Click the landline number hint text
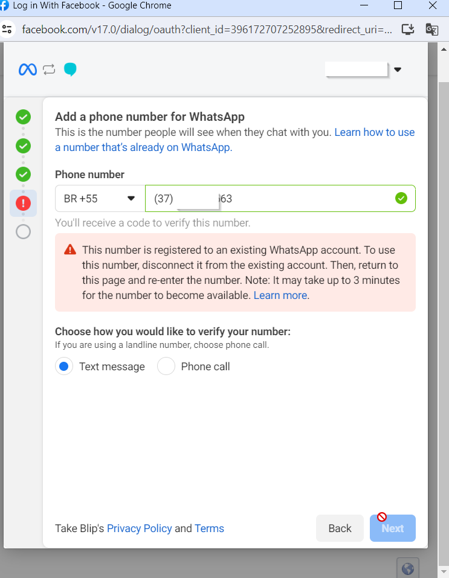This screenshot has height=578, width=449. coord(162,345)
